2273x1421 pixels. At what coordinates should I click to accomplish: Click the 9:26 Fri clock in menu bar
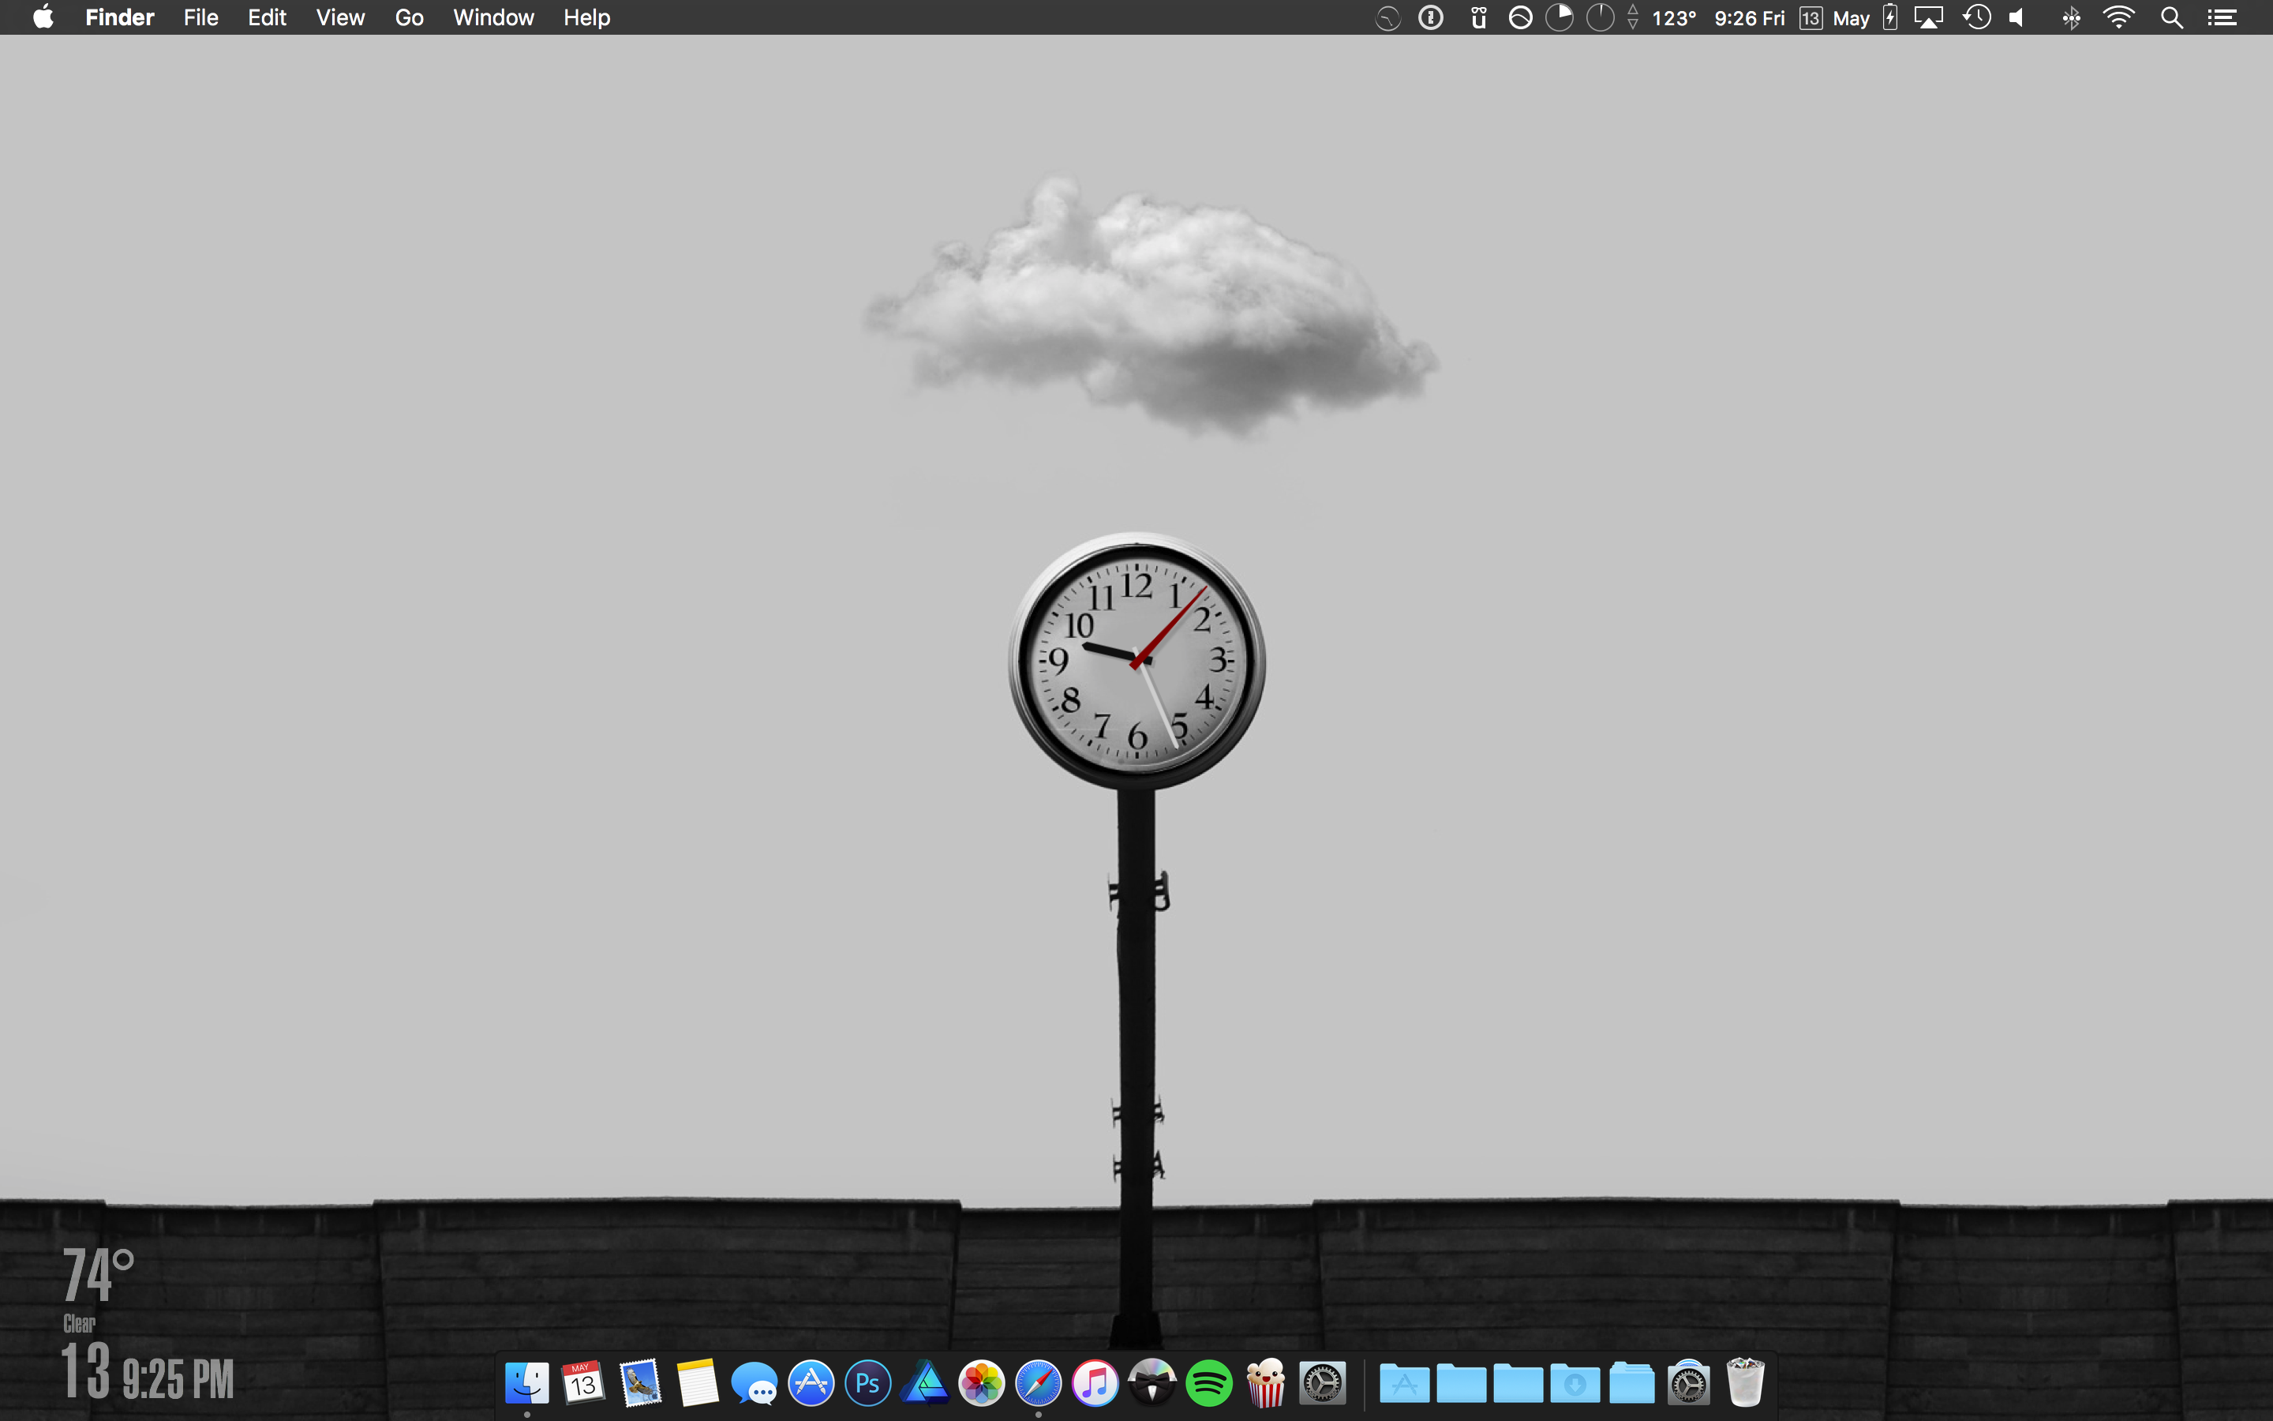pyautogui.click(x=1749, y=18)
